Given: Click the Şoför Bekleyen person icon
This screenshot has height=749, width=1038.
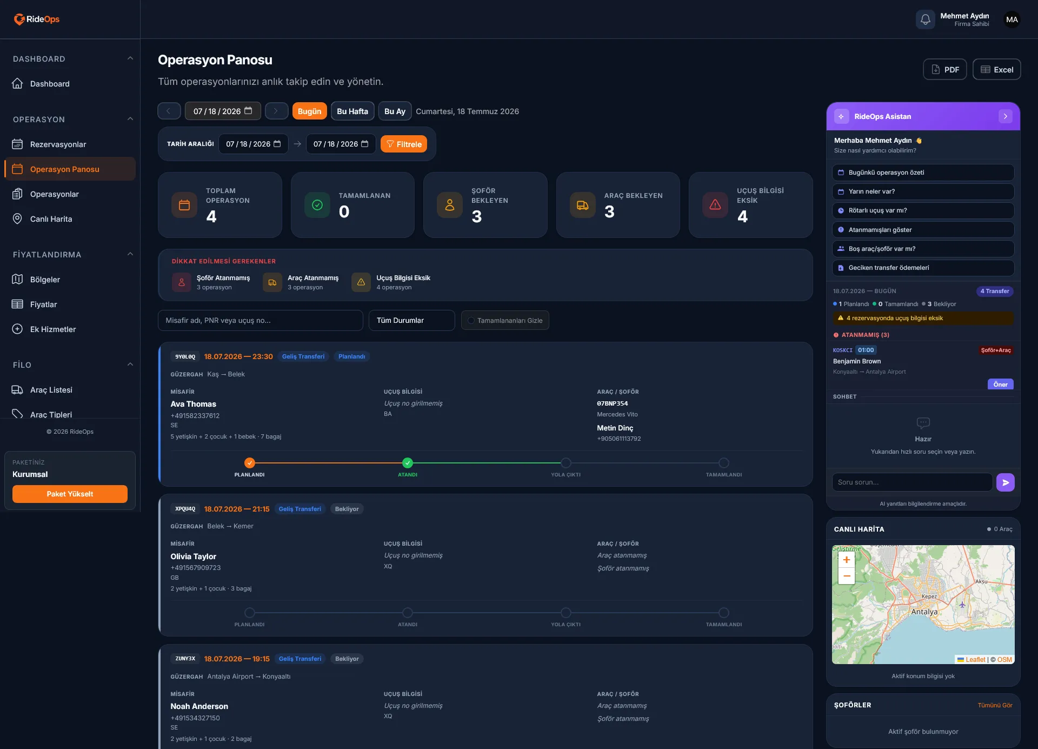Looking at the screenshot, I should click(x=450, y=205).
